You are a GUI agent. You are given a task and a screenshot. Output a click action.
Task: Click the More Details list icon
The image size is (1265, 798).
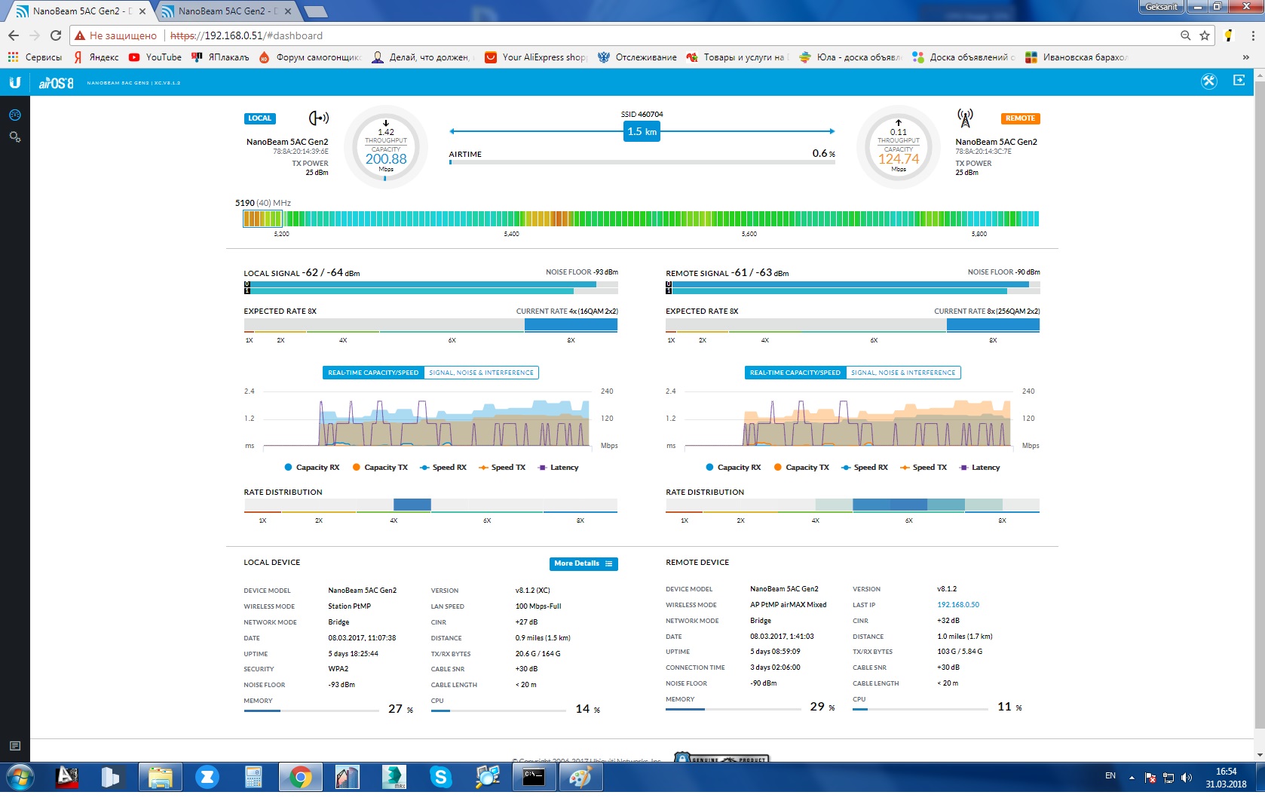[x=608, y=564]
